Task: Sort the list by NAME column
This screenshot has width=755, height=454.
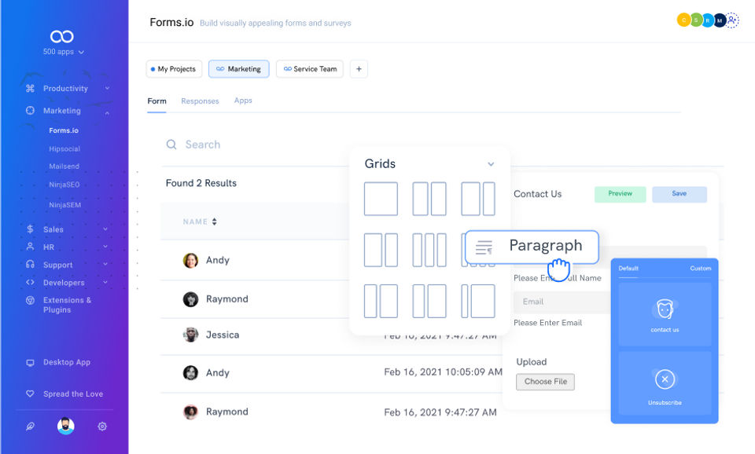Action: click(214, 222)
